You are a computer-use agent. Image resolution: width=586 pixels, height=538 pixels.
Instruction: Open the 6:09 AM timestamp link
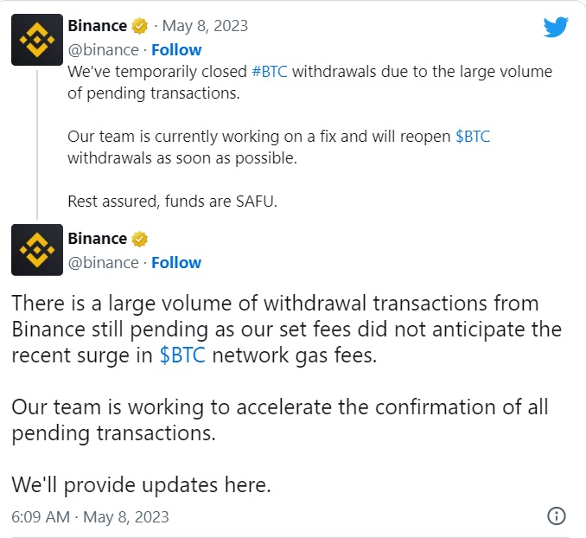click(x=90, y=517)
